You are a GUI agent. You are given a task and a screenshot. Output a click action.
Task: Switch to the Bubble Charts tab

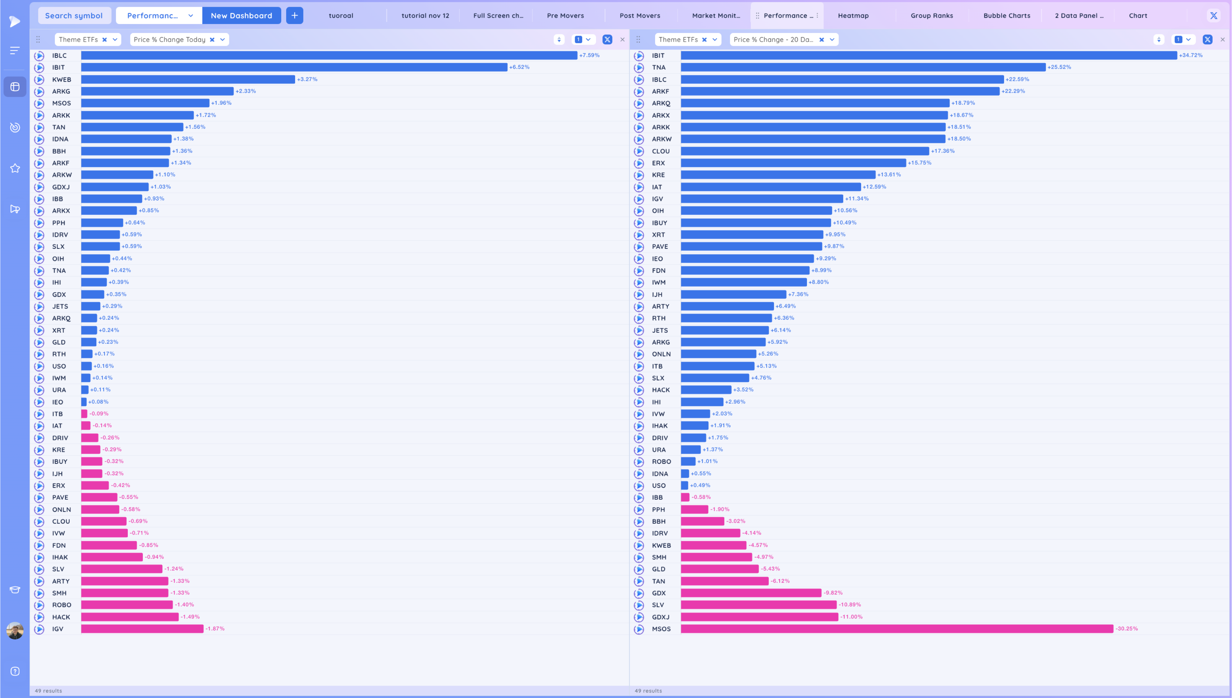[x=1006, y=15]
